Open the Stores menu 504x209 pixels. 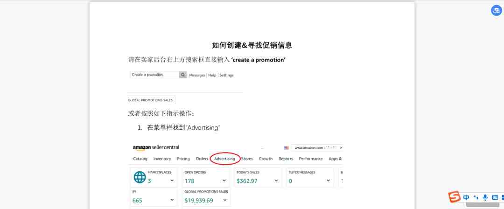(x=247, y=159)
